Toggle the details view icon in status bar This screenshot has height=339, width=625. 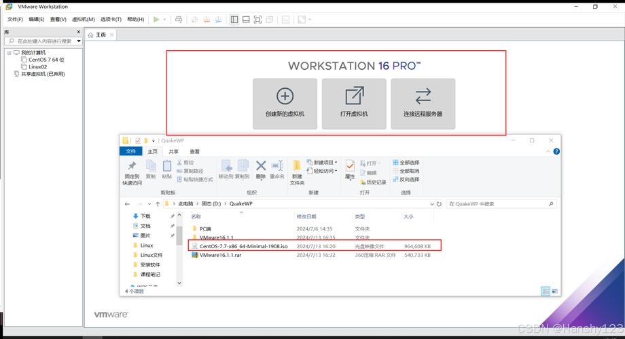point(546,292)
